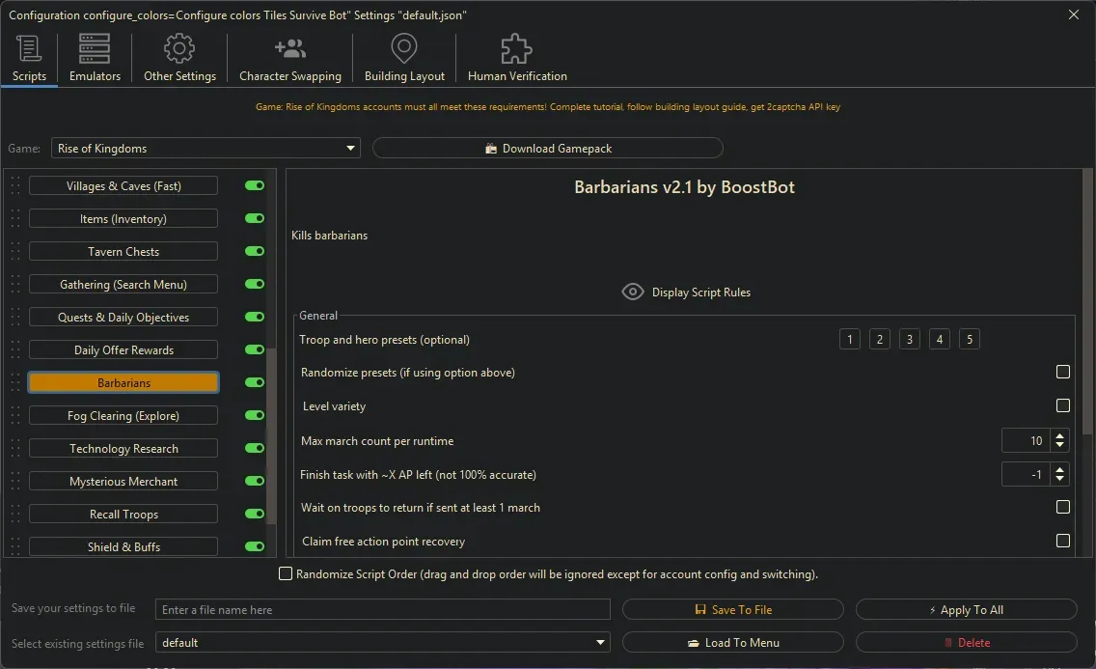Open Human Verification puzzle icon
The image size is (1096, 669).
pos(517,49)
